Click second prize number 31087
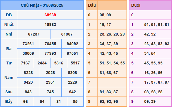 click(67, 34)
